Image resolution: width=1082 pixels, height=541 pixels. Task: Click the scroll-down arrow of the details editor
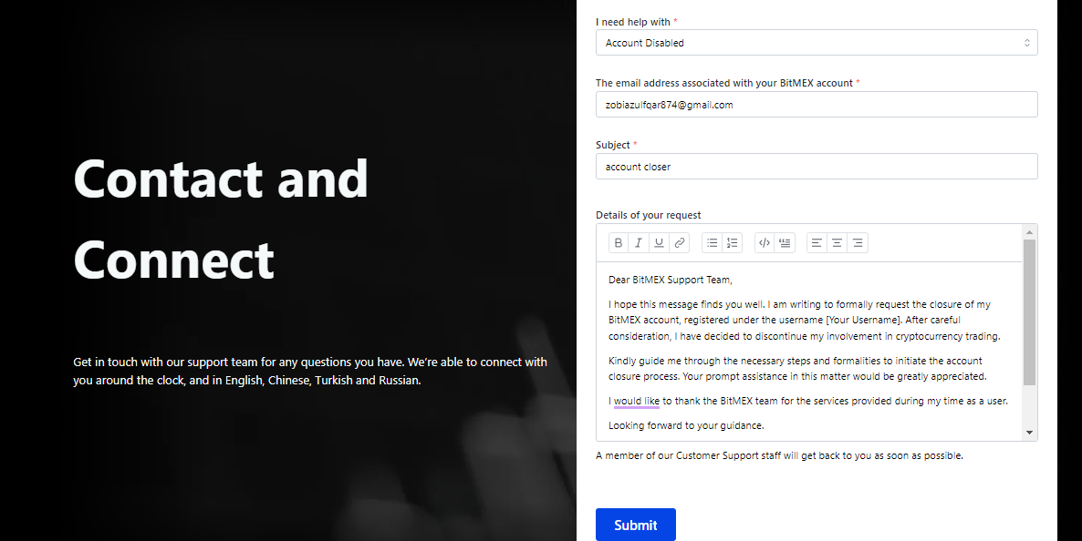[1030, 433]
